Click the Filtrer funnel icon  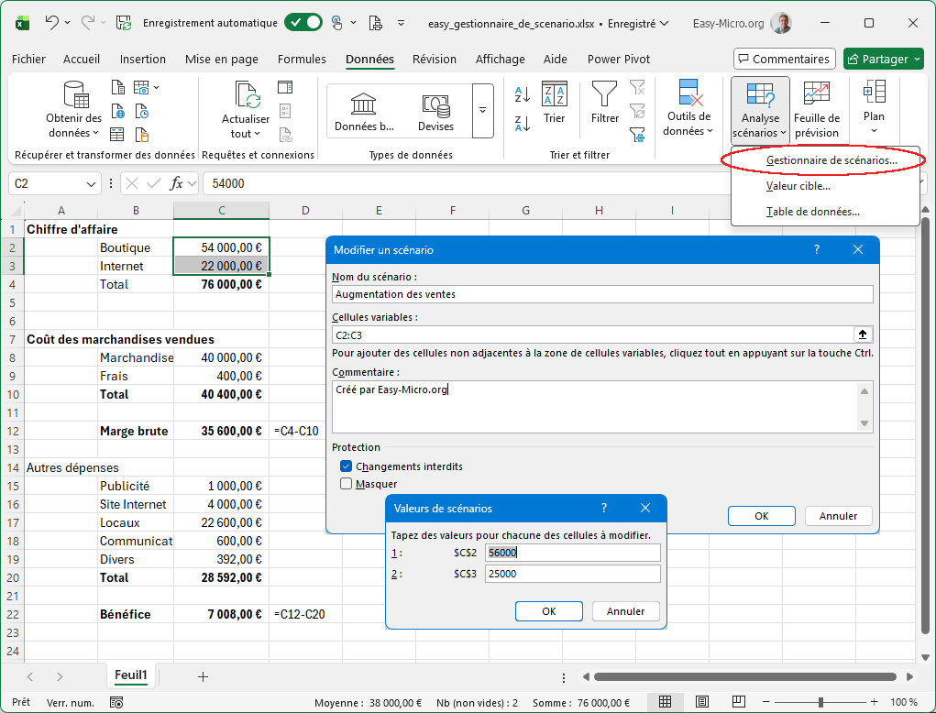(604, 103)
